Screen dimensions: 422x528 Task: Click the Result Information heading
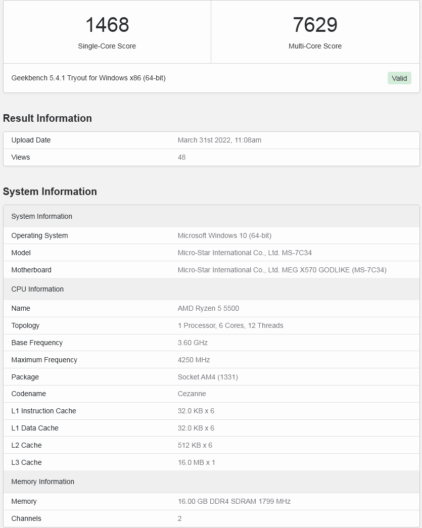coord(48,118)
